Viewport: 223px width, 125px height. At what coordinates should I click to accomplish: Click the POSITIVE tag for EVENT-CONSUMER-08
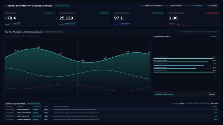[35, 113]
